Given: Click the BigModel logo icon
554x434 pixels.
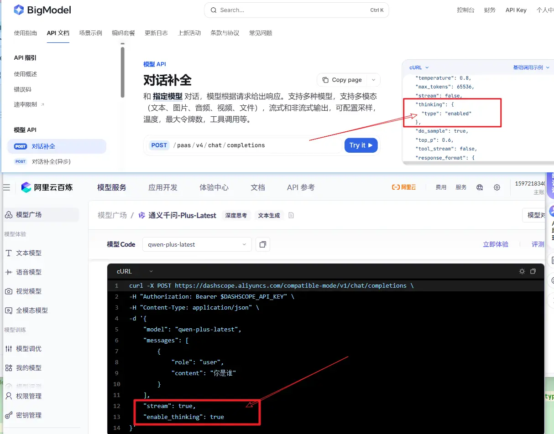Looking at the screenshot, I should pos(19,10).
